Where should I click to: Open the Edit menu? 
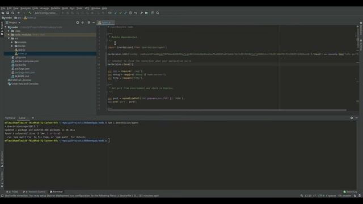click(9, 8)
